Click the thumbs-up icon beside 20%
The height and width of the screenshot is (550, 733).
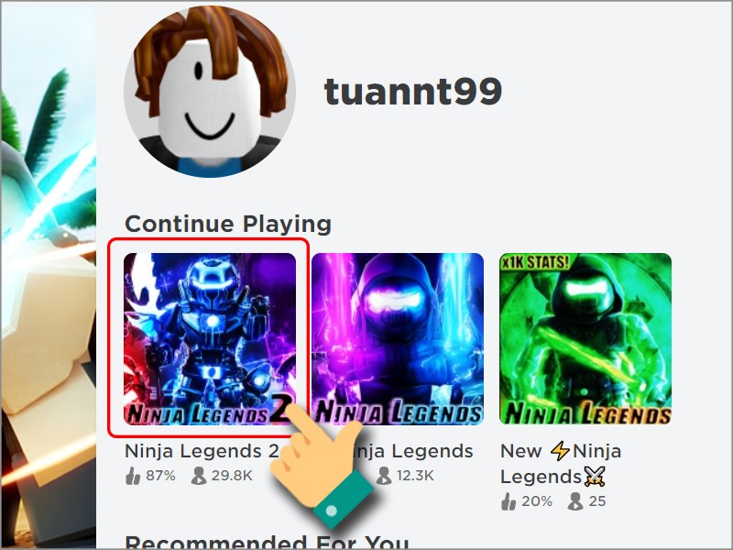(x=509, y=501)
